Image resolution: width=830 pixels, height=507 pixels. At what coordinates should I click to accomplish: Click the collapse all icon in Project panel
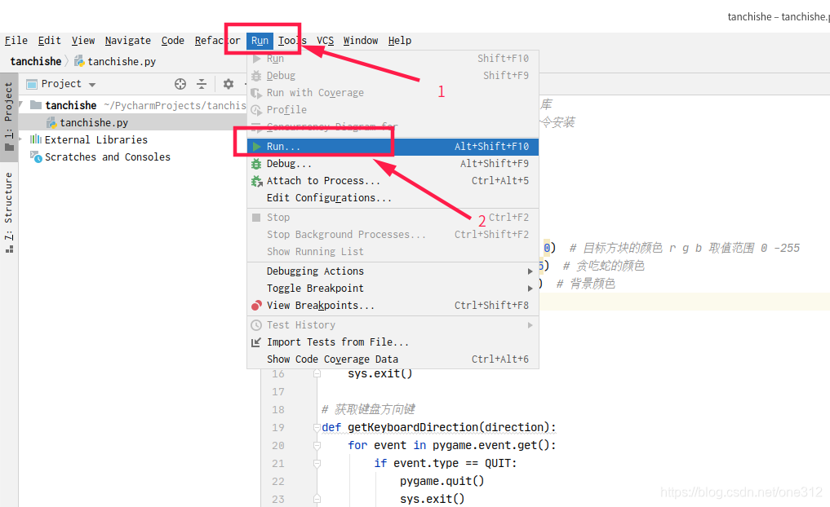(x=202, y=84)
